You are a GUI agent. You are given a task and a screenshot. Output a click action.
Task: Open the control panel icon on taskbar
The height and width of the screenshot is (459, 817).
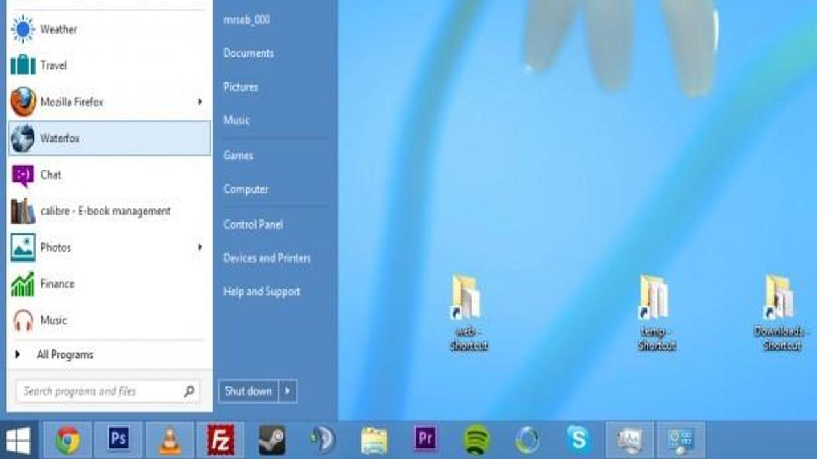(x=681, y=440)
